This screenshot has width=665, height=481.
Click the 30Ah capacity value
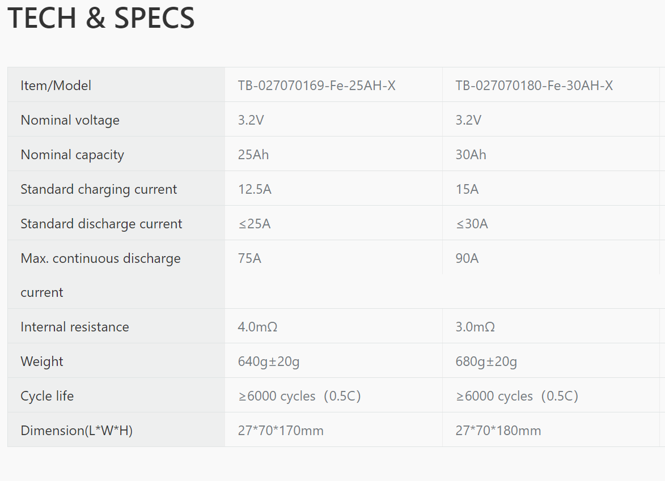click(x=471, y=155)
